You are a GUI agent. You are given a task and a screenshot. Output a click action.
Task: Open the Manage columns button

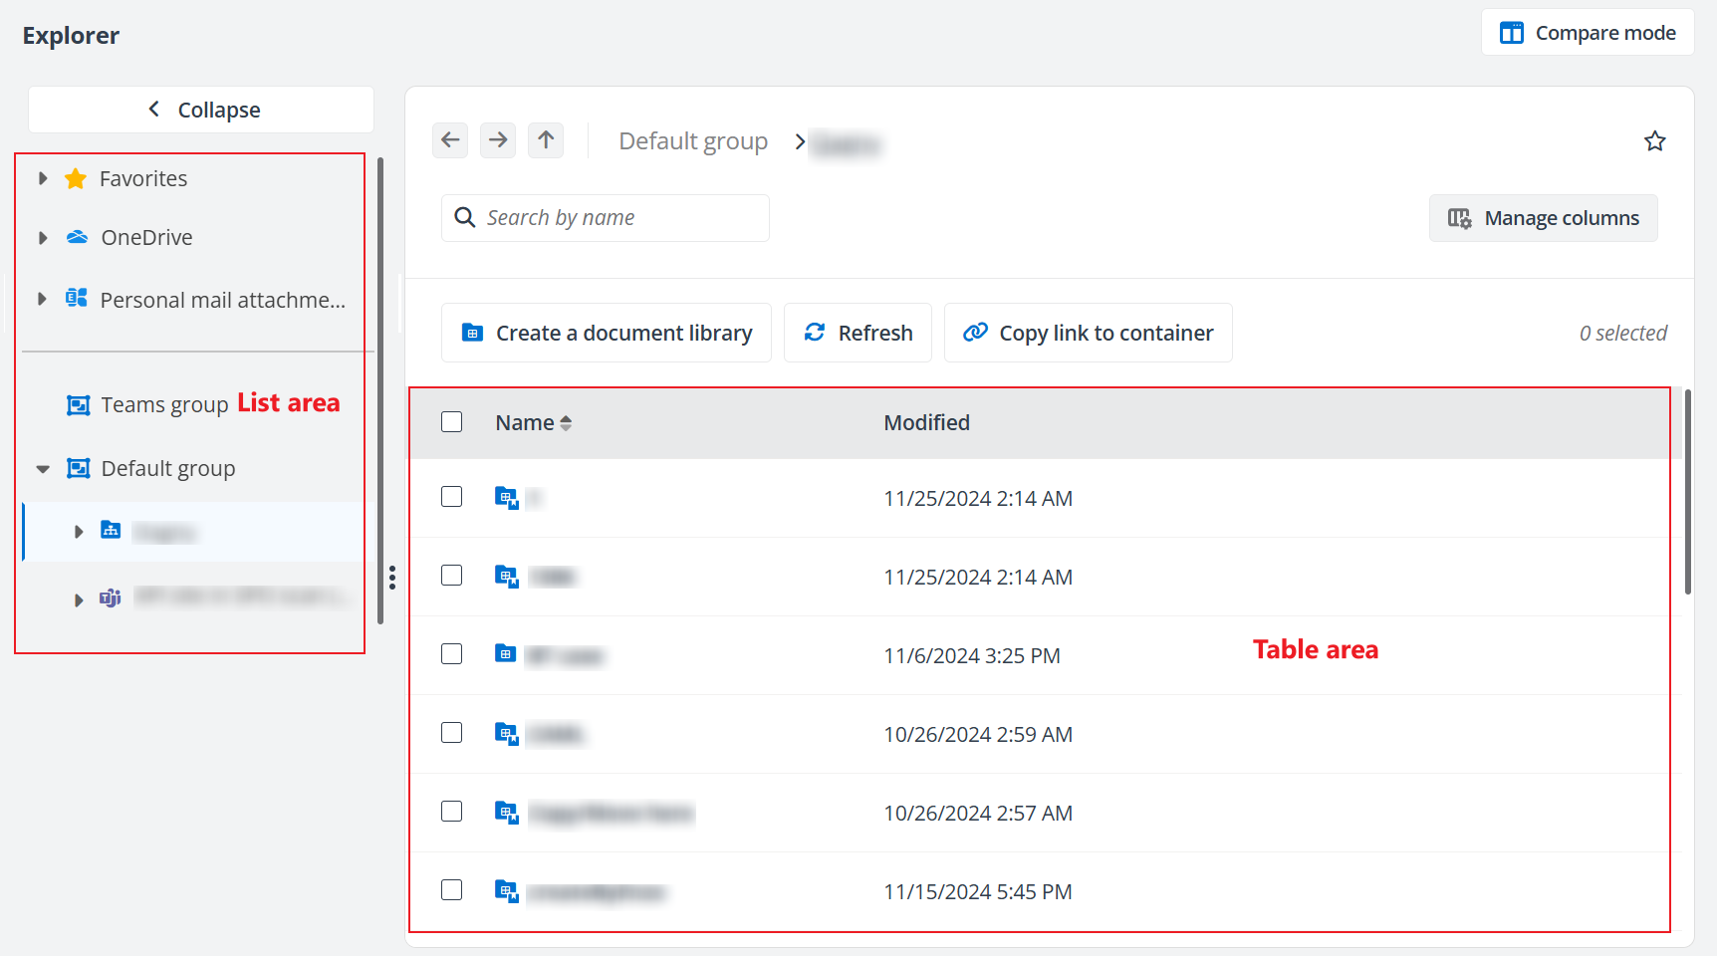pos(1543,218)
